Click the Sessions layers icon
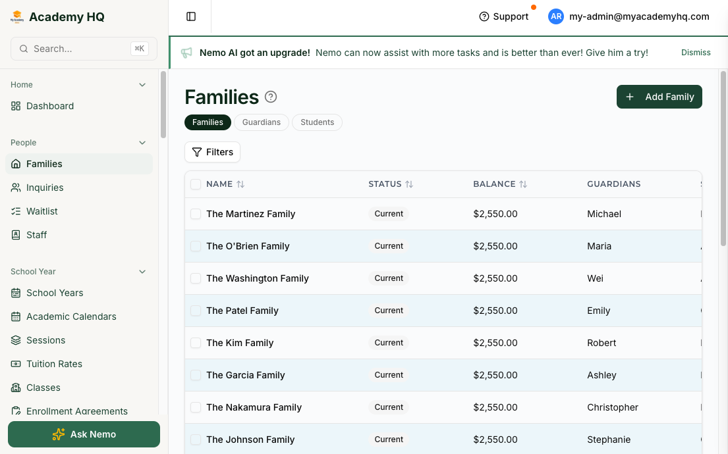Screen dimensions: 728x454 click(16, 340)
